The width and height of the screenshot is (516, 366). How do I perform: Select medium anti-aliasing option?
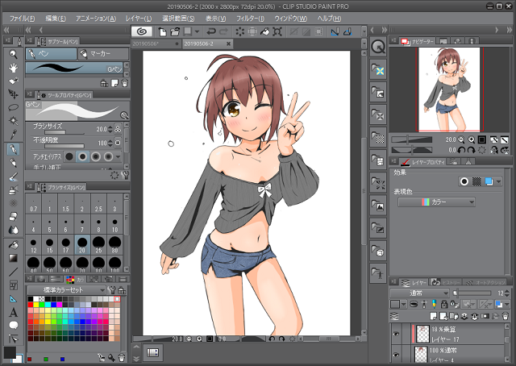[96, 156]
